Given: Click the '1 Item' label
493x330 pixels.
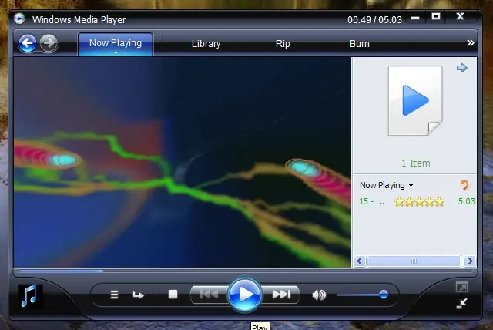Looking at the screenshot, I should (x=416, y=163).
